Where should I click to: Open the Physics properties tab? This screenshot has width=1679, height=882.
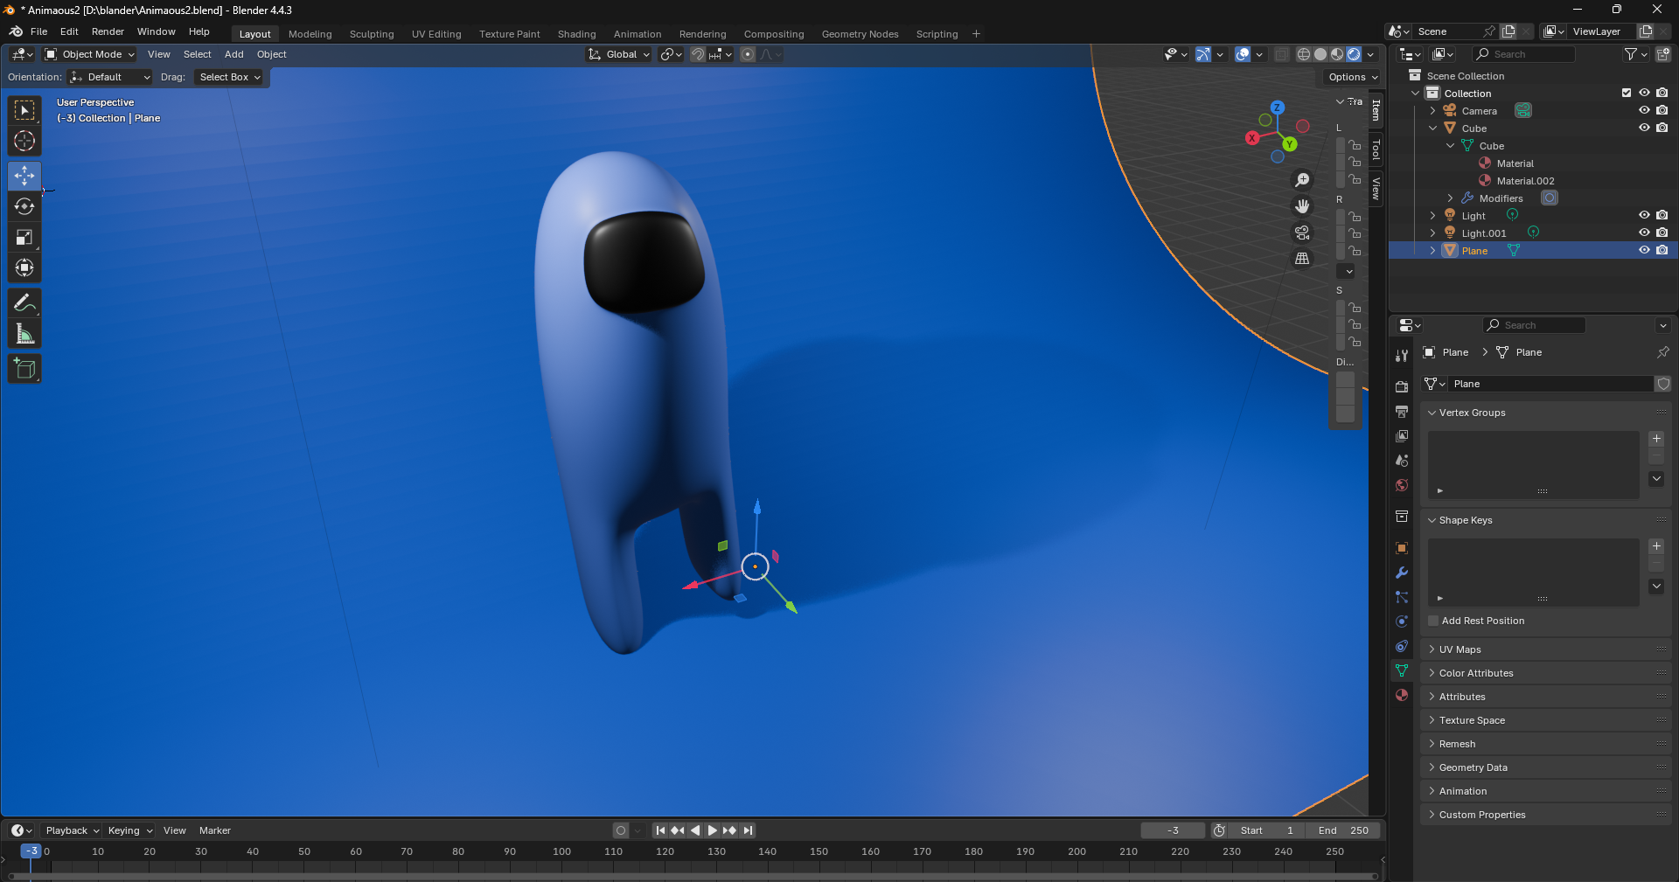(x=1402, y=622)
